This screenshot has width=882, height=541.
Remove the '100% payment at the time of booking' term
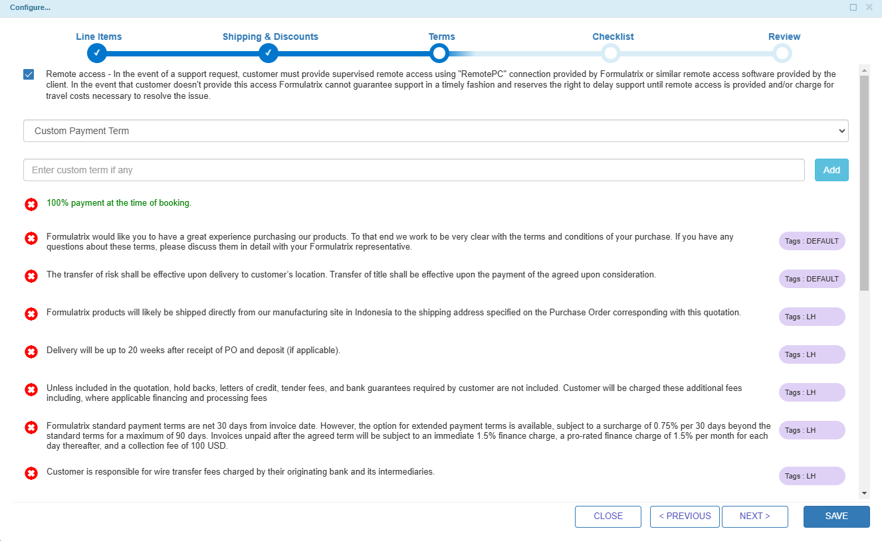(31, 204)
